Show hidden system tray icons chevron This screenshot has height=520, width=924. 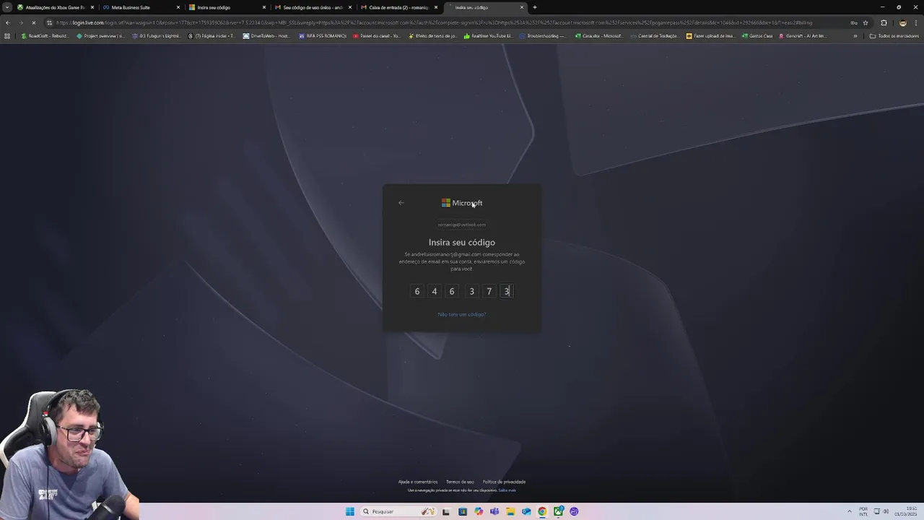pos(850,511)
